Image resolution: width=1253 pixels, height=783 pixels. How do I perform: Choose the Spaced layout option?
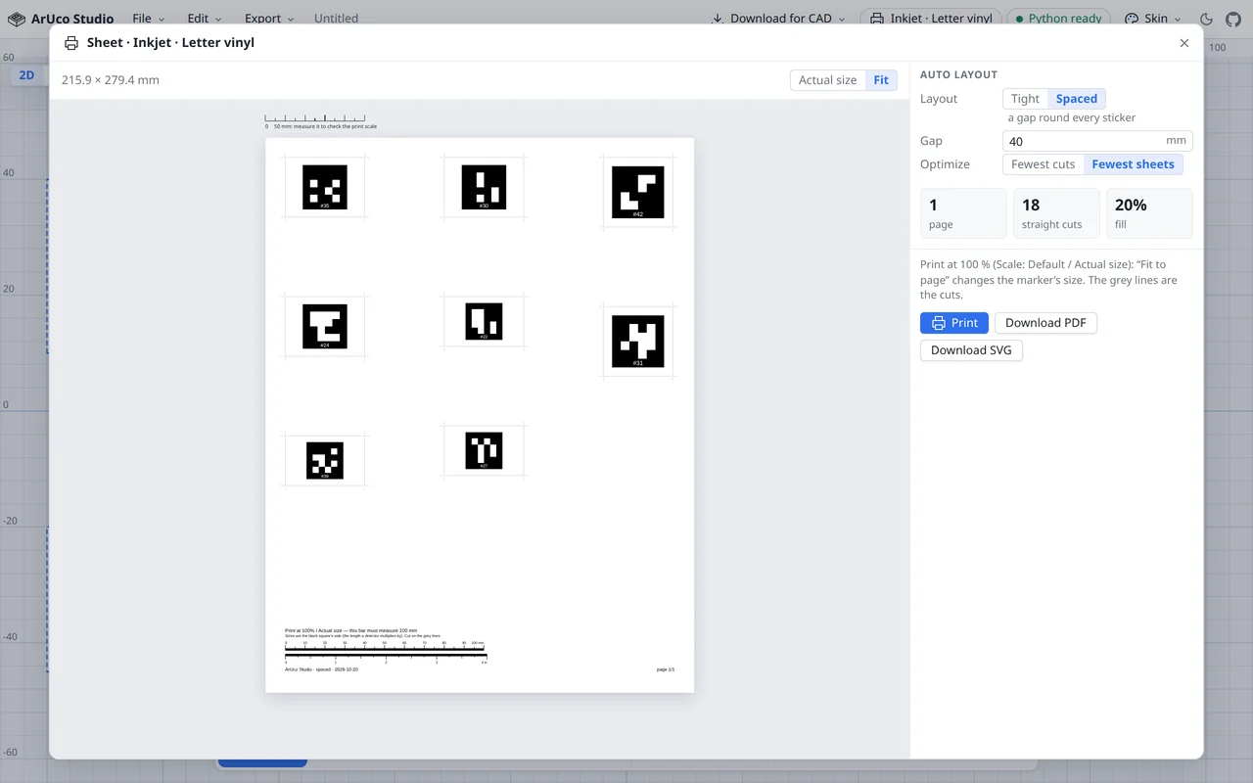pos(1077,99)
